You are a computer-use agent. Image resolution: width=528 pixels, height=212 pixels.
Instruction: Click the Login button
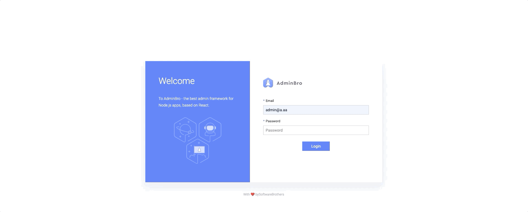[316, 146]
